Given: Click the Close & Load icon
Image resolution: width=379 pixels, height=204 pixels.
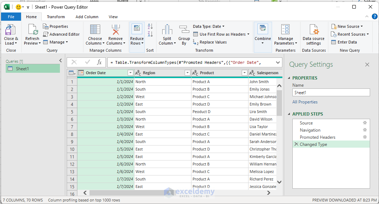Looking at the screenshot, I should point(11,30).
